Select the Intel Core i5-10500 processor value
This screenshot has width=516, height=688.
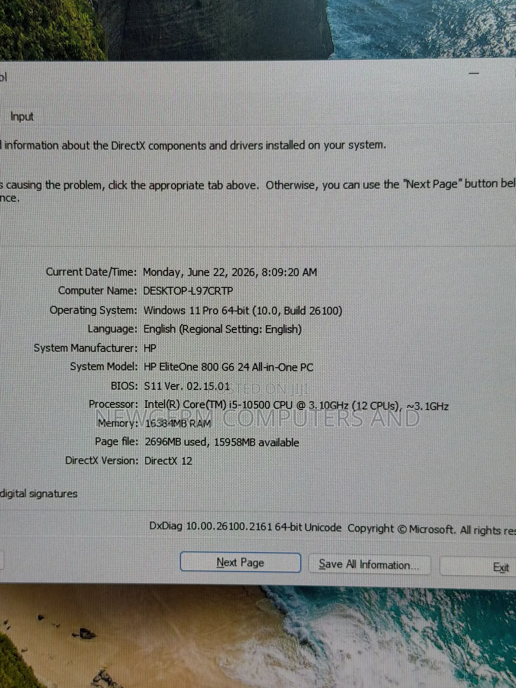tap(296, 405)
